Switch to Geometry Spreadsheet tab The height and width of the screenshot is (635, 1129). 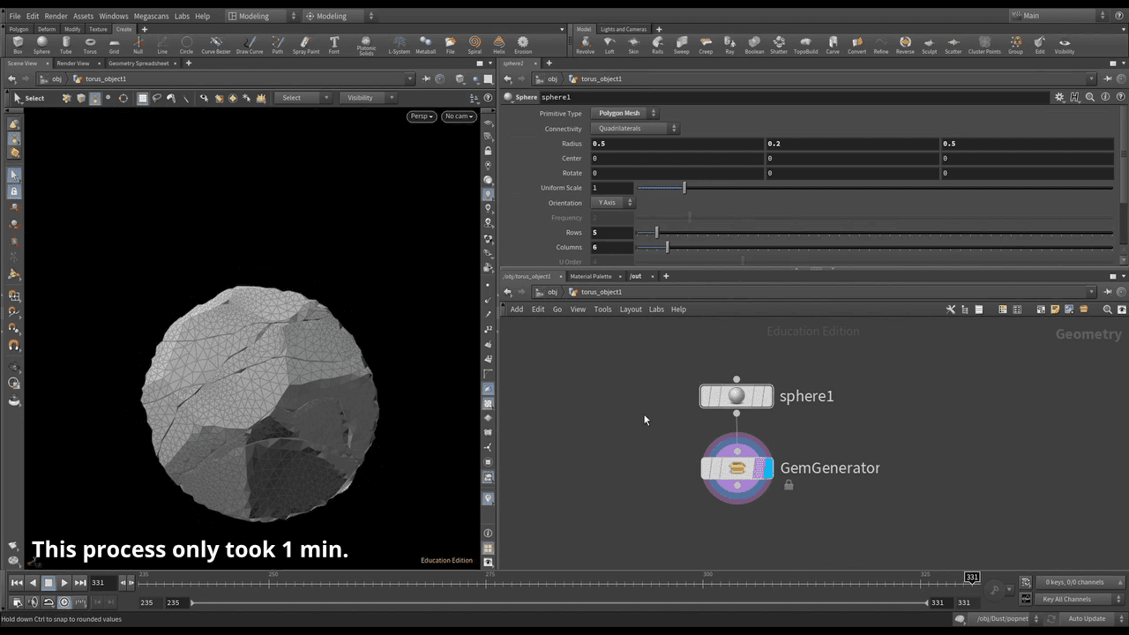[138, 63]
